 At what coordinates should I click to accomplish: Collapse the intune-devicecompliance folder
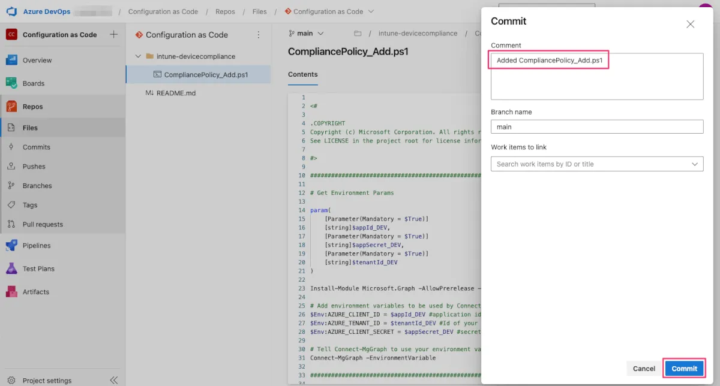pos(139,56)
